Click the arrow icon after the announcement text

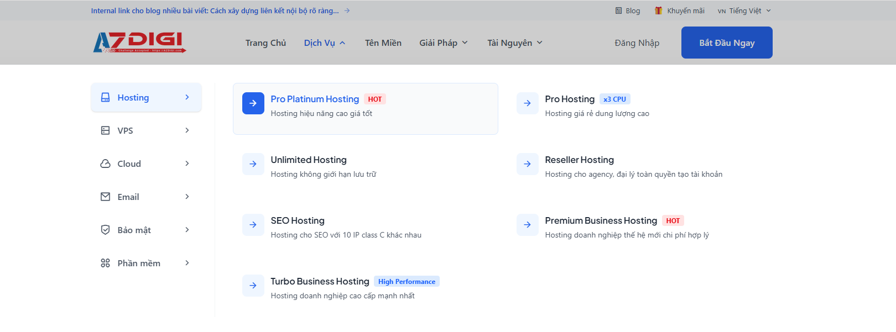tap(347, 10)
